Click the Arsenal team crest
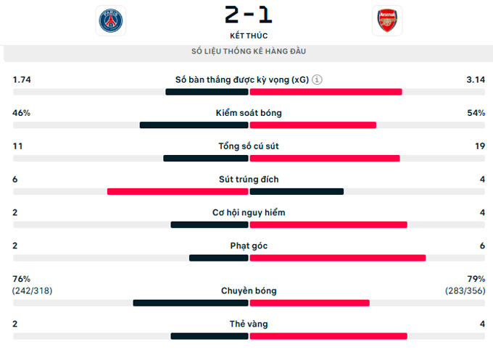Image resolution: width=493 pixels, height=352 pixels. [x=384, y=21]
